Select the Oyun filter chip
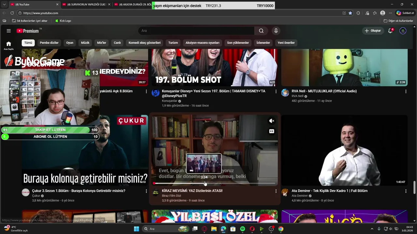Image resolution: width=417 pixels, height=234 pixels. (x=70, y=43)
